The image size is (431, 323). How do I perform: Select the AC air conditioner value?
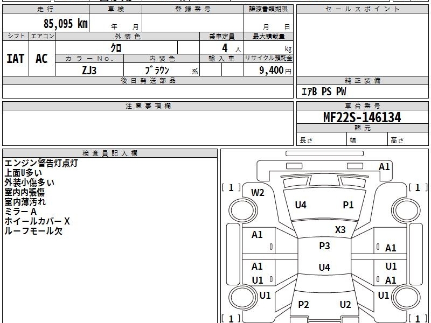42,59
